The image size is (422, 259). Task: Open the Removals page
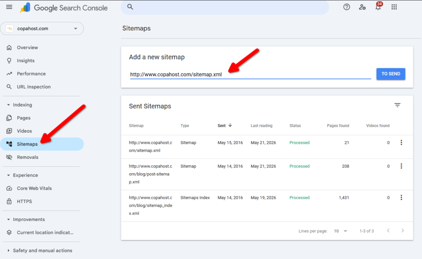[28, 157]
